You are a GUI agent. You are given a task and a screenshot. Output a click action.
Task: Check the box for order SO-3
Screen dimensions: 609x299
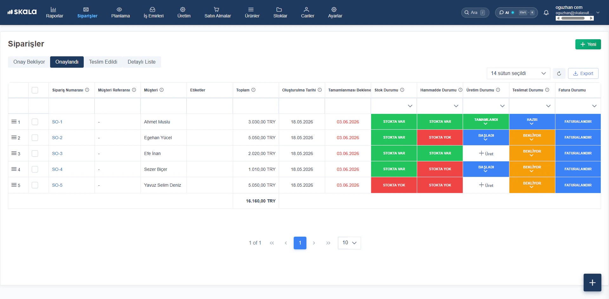(x=35, y=153)
